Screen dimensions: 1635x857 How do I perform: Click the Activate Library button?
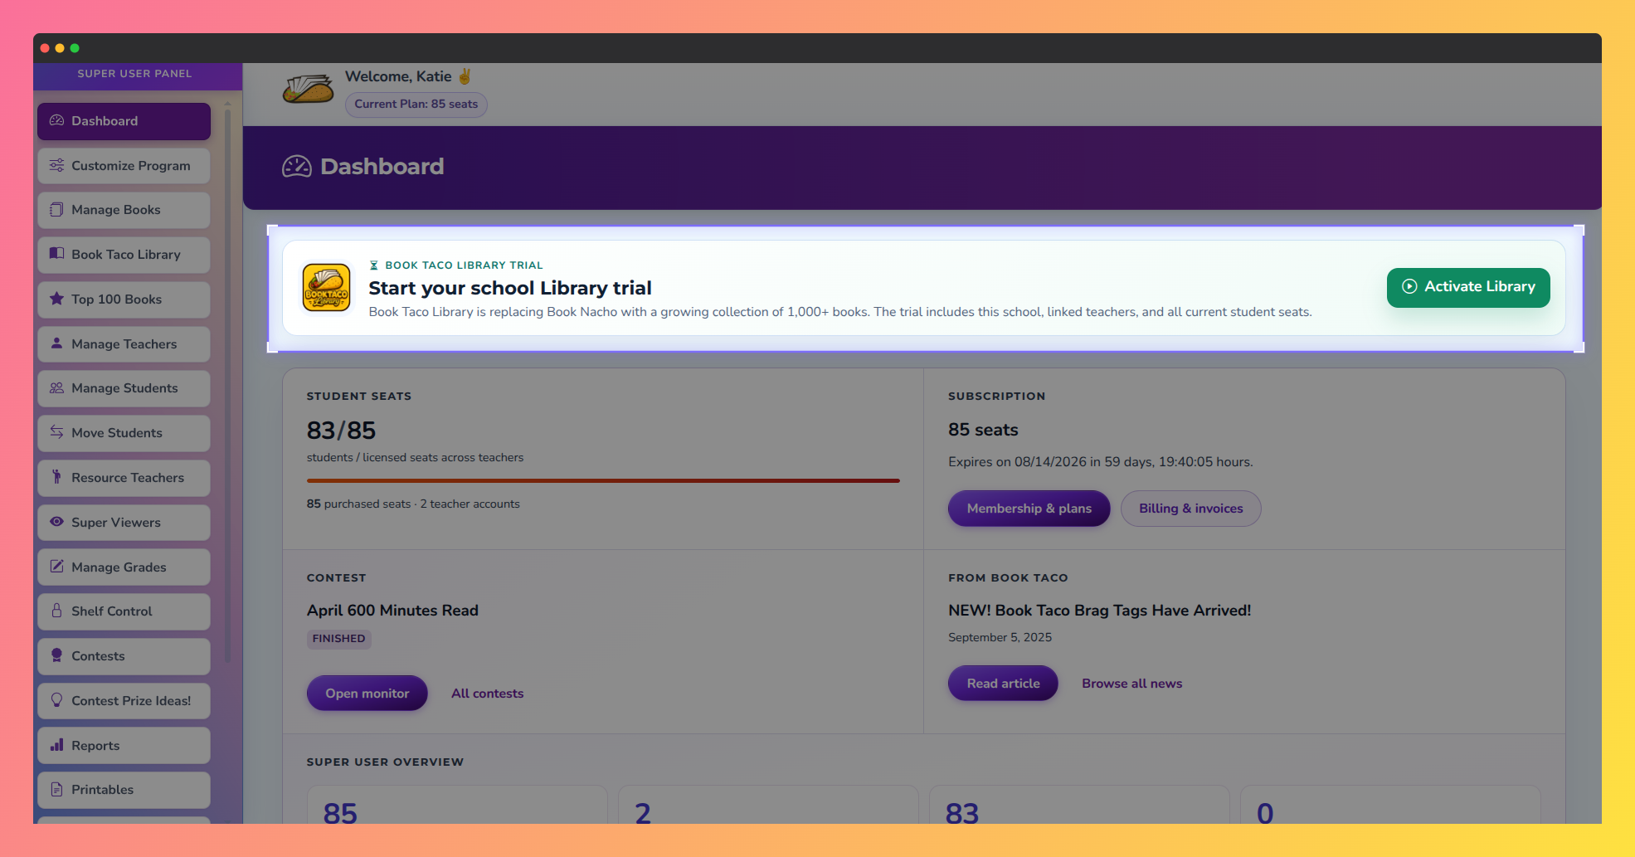pos(1468,287)
